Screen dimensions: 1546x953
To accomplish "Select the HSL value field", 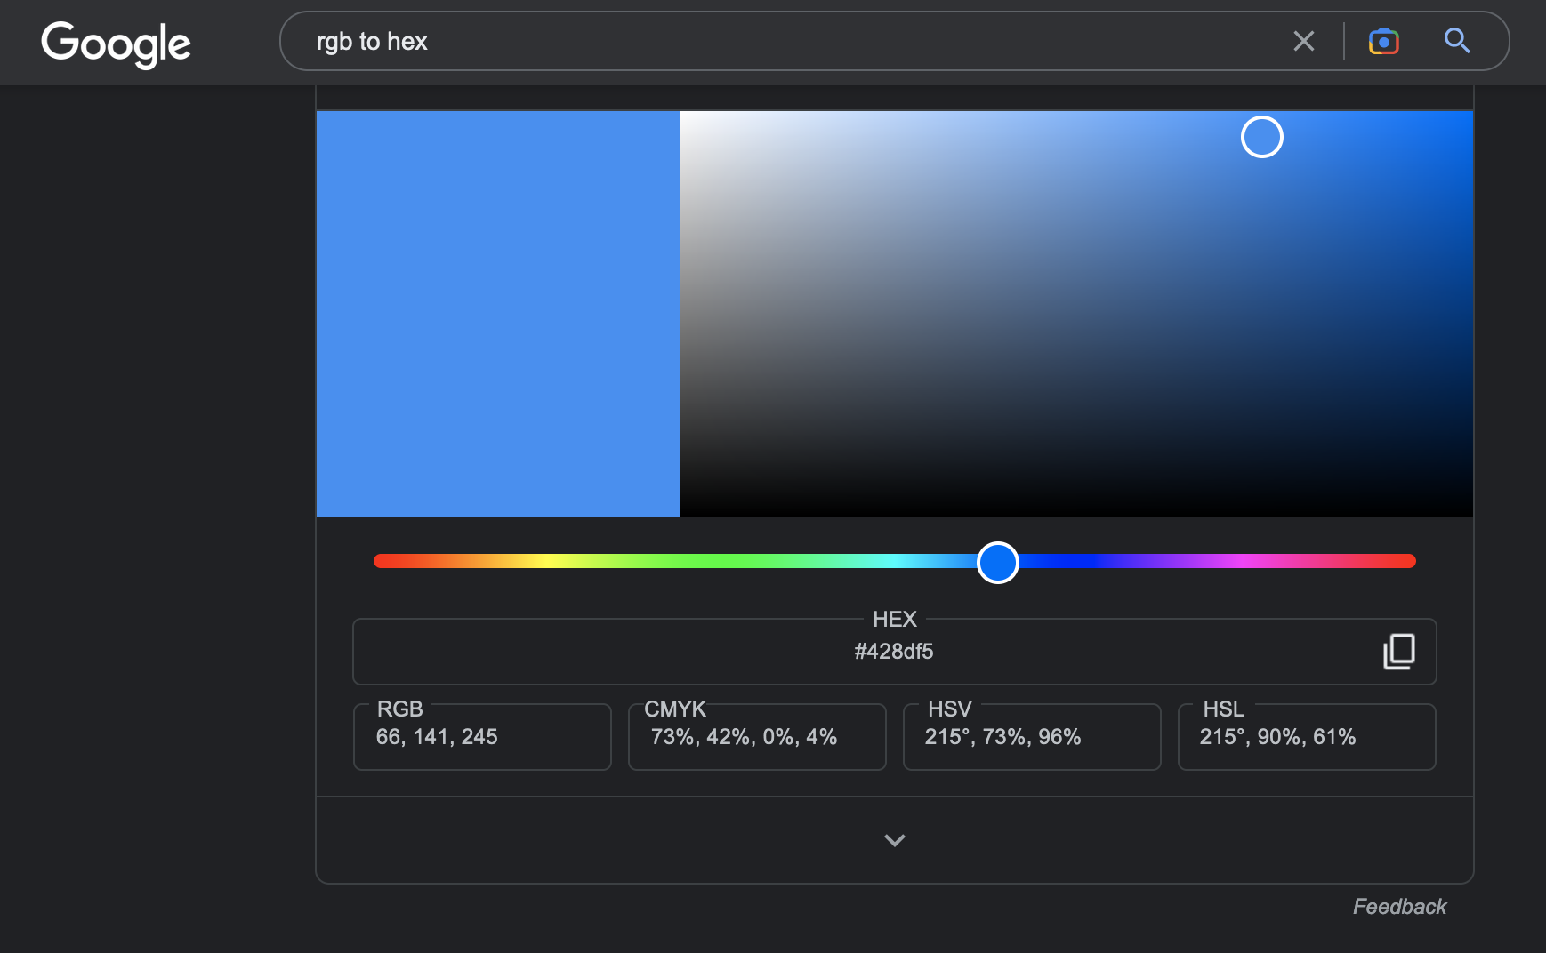I will [1278, 736].
